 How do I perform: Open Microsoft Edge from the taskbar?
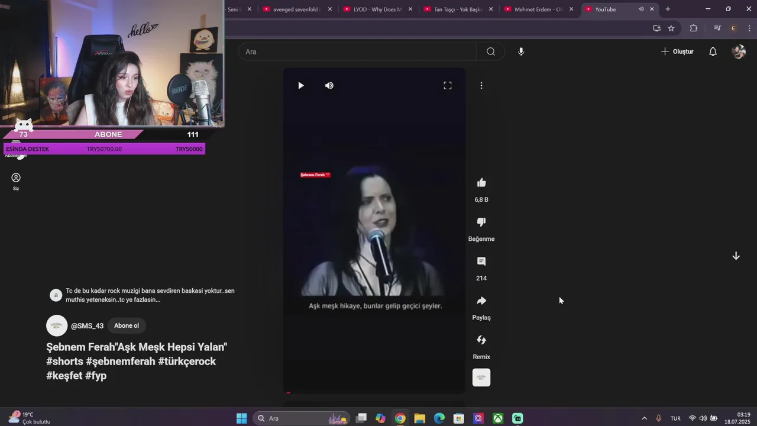439,418
